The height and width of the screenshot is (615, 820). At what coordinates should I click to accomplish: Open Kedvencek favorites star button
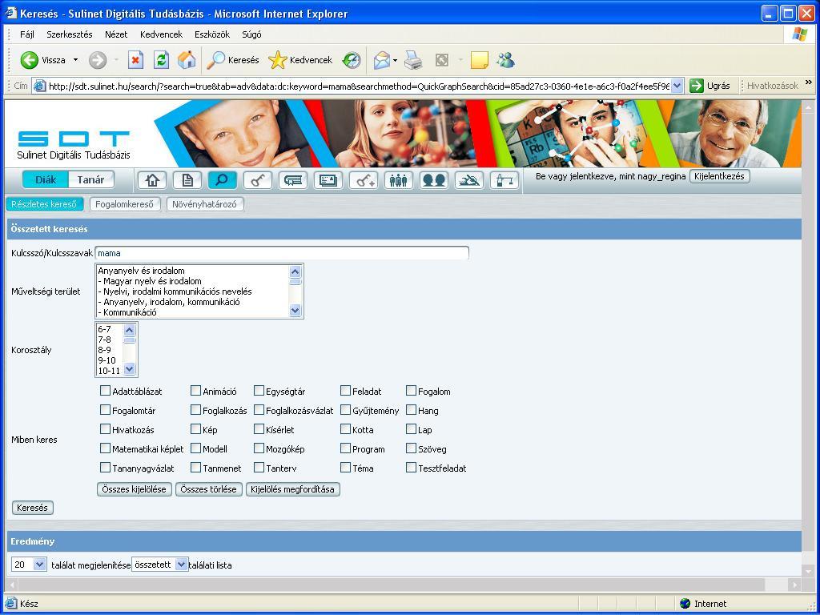tap(300, 60)
